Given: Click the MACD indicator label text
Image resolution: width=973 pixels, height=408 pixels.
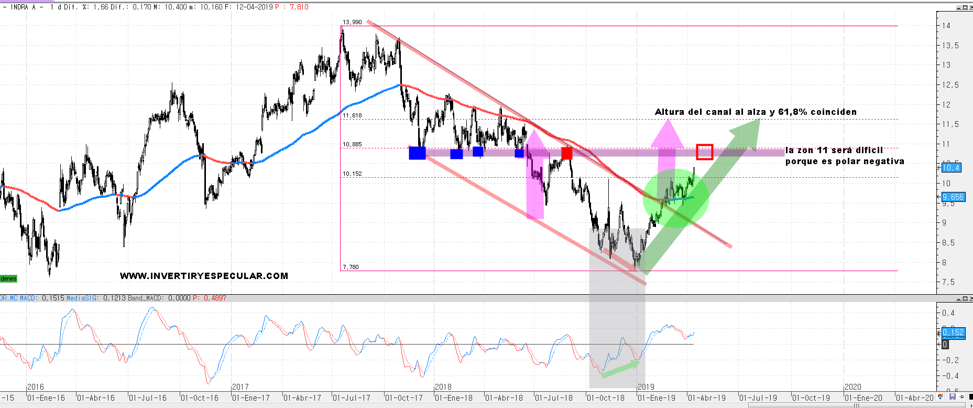Looking at the screenshot, I should (x=18, y=298).
